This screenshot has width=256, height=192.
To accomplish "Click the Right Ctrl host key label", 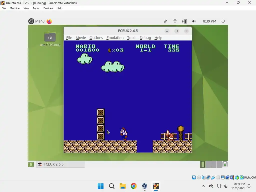I will click(x=250, y=177).
